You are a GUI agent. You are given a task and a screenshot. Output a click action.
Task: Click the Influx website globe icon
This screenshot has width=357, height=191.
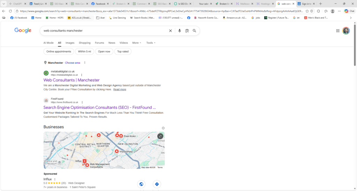141,184
